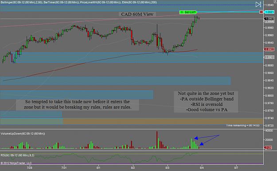Click the 1.0040 price axis label
This screenshot has height=171, width=277.
tap(269, 5)
